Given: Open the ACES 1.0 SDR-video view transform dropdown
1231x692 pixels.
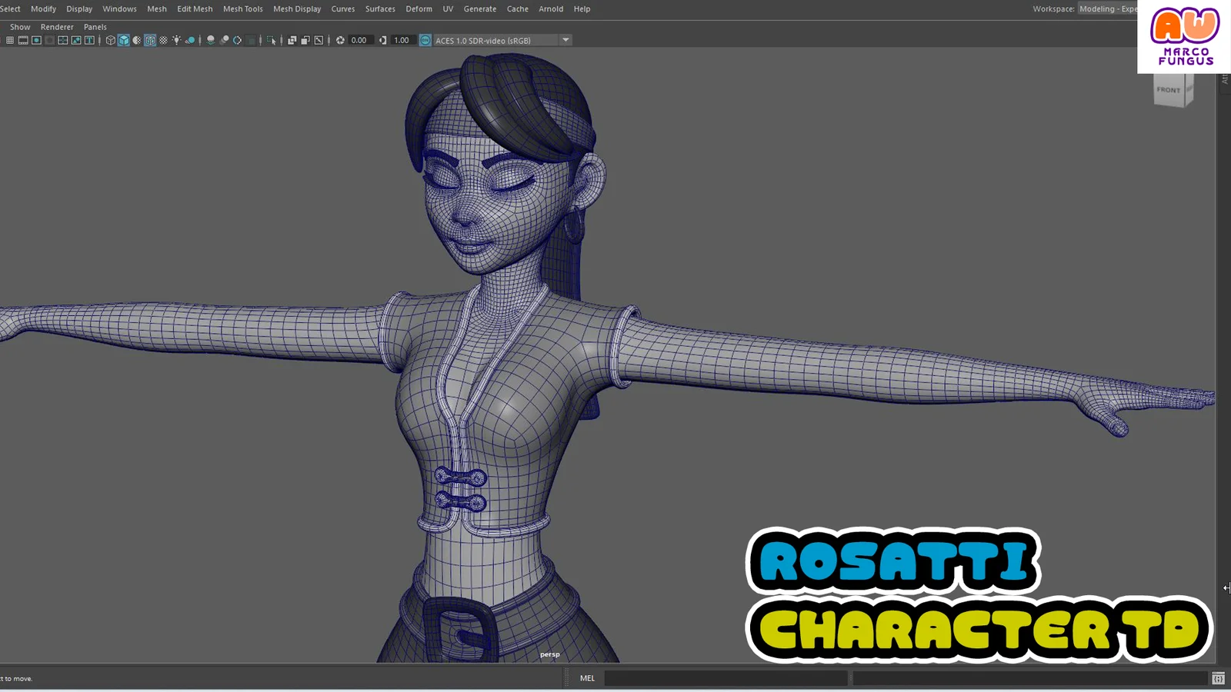Looking at the screenshot, I should pyautogui.click(x=565, y=40).
